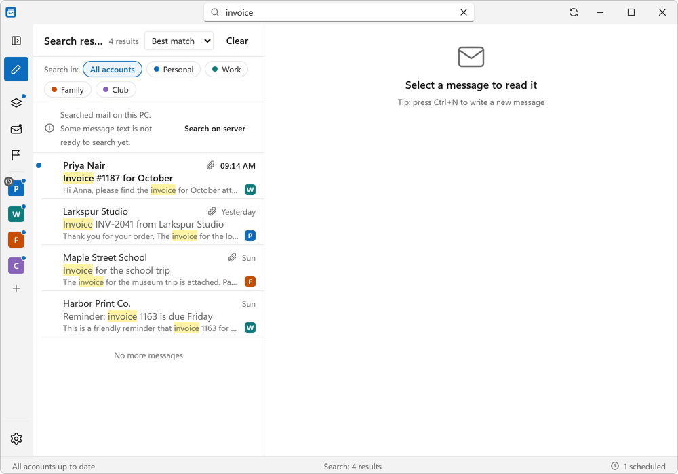Click the sync refresh icon
678x474 pixels.
(x=574, y=12)
